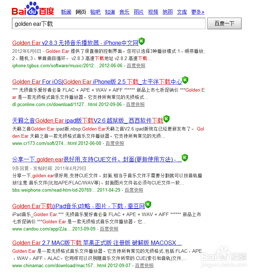Switch to the 视频 tab
The image size is (262, 274).
tap(153, 12)
